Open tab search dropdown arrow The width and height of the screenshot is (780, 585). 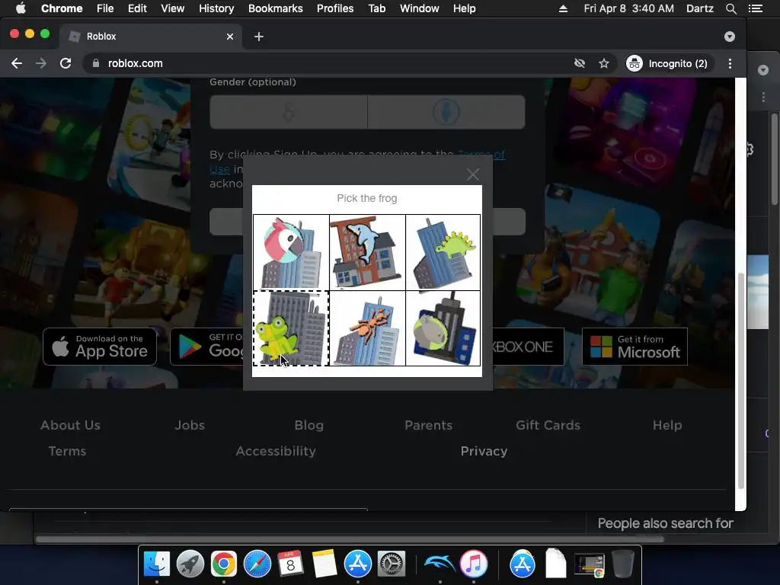coord(729,37)
